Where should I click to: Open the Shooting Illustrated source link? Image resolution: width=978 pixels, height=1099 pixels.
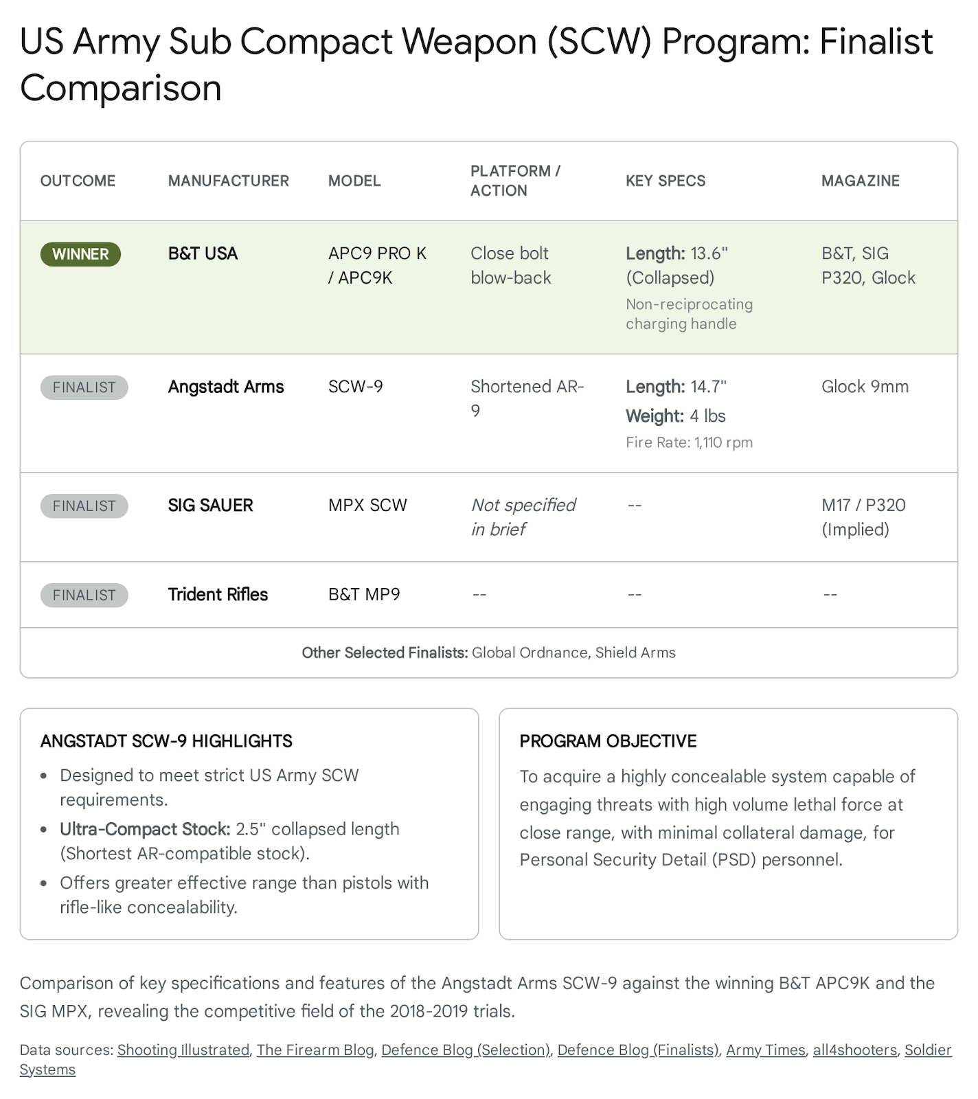click(x=183, y=1050)
